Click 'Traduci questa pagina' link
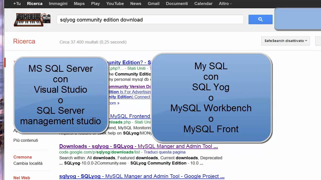Screen dimensions: 321x180 pyautogui.click(x=165, y=152)
